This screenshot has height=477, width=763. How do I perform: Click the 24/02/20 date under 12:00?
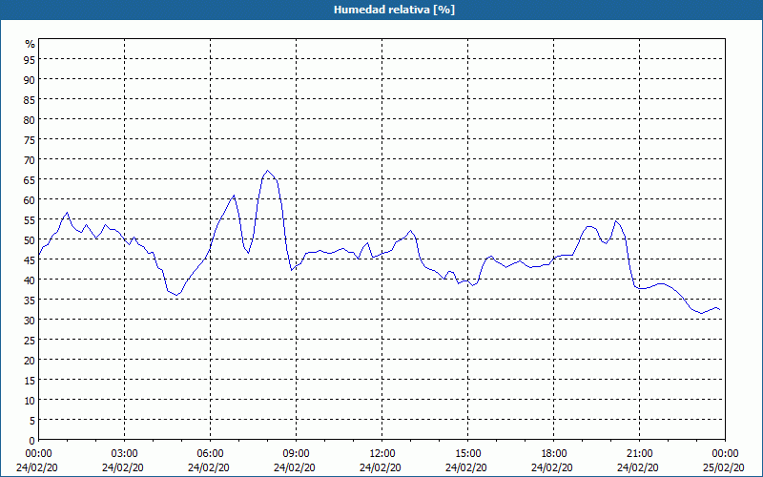pyautogui.click(x=381, y=467)
